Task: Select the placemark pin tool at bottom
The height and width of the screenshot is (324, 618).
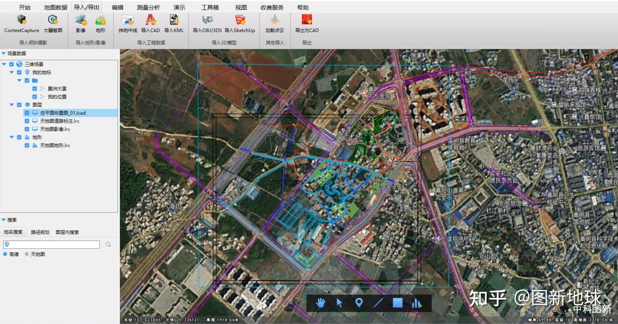Action: 358,303
